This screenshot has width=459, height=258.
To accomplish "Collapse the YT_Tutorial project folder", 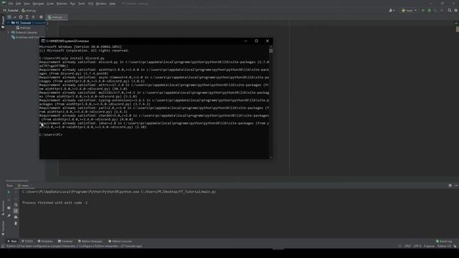I will click(x=9, y=22).
